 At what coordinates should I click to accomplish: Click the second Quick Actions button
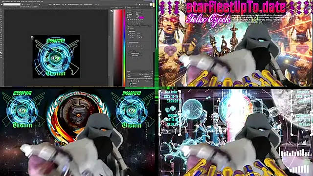point(135,56)
